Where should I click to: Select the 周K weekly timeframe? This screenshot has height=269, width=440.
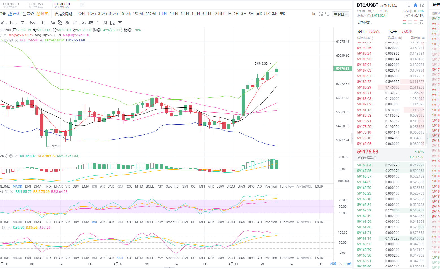pyautogui.click(x=259, y=14)
